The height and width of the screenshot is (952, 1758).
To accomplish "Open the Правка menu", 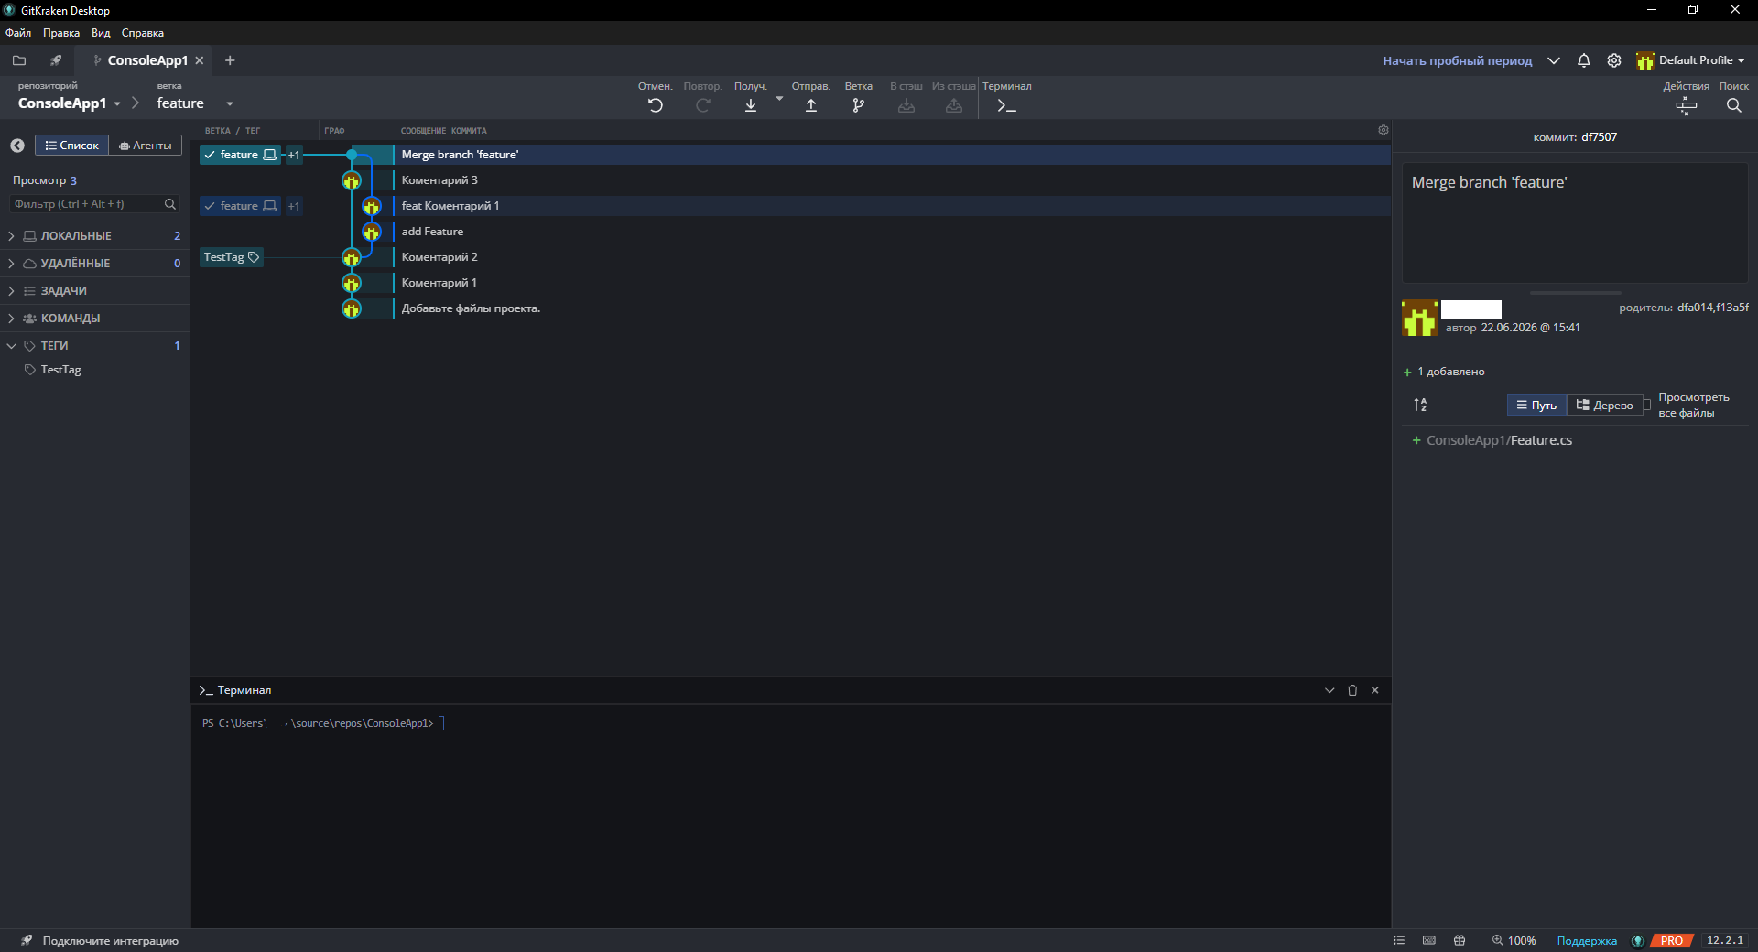I will click(x=61, y=33).
